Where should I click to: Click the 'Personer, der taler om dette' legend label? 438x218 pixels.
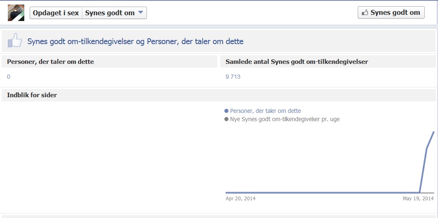point(266,111)
